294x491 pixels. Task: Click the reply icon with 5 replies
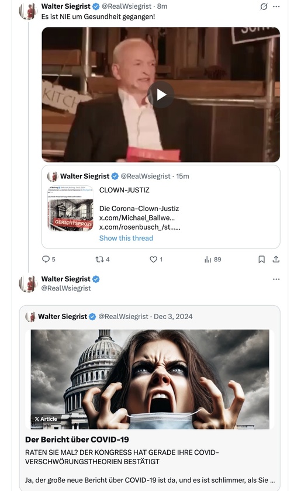coord(49,260)
